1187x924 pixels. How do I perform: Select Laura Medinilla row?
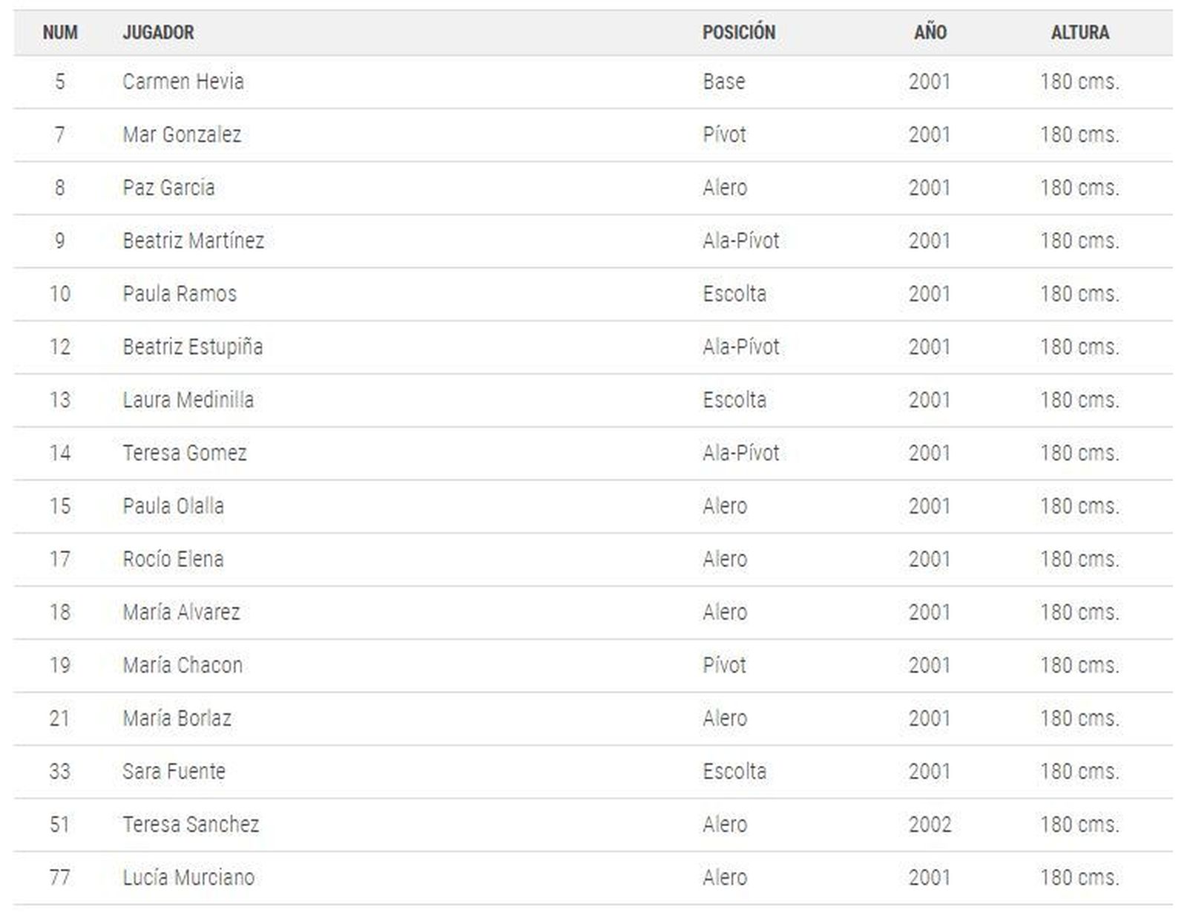593,400
